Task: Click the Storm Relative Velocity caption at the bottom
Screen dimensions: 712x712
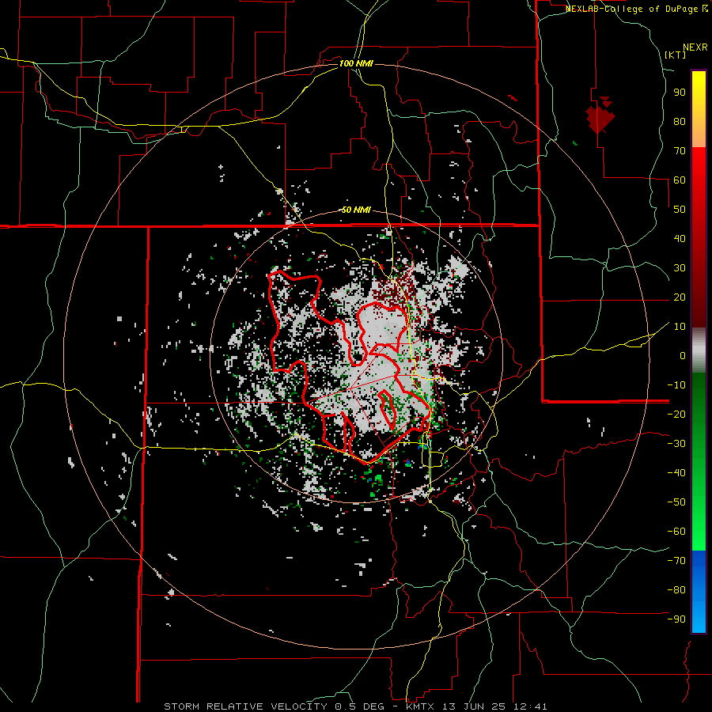Action: [355, 706]
